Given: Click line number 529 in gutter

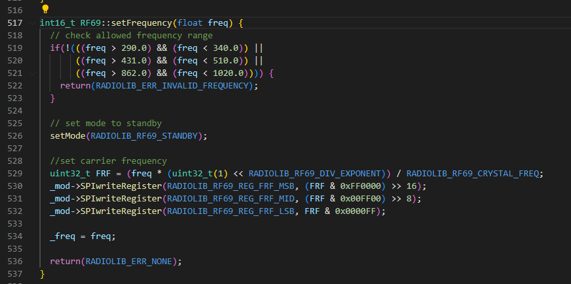Looking at the screenshot, I should (x=15, y=173).
